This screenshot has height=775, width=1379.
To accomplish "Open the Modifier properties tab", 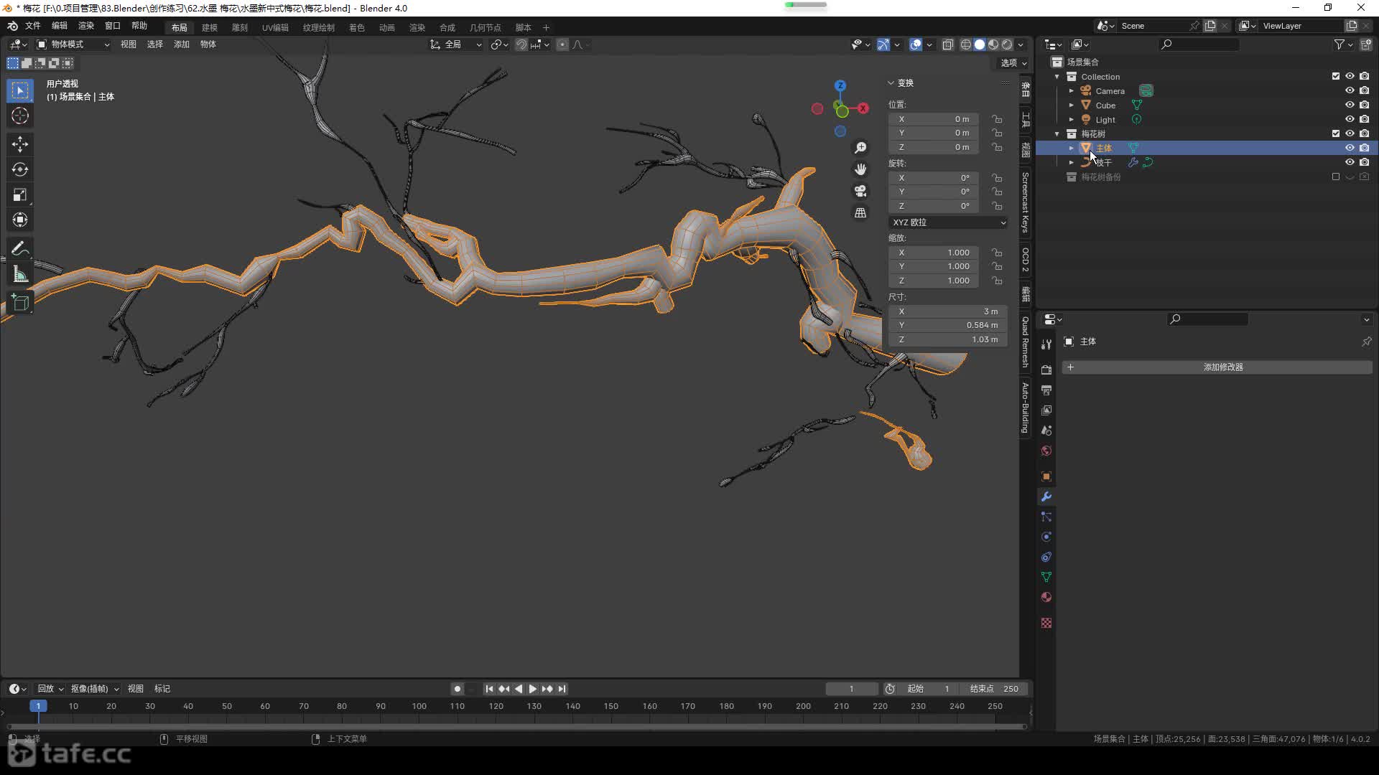I will point(1046,497).
